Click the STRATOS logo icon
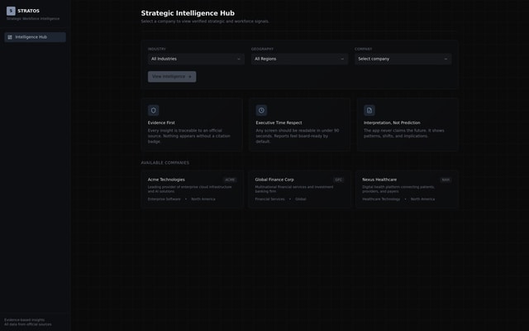This screenshot has width=529, height=331. pos(11,11)
